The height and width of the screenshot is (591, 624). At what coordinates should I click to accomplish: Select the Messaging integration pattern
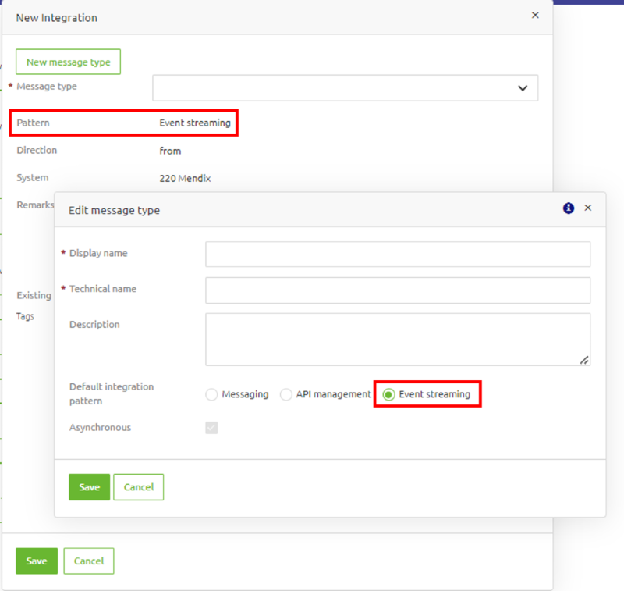(211, 394)
